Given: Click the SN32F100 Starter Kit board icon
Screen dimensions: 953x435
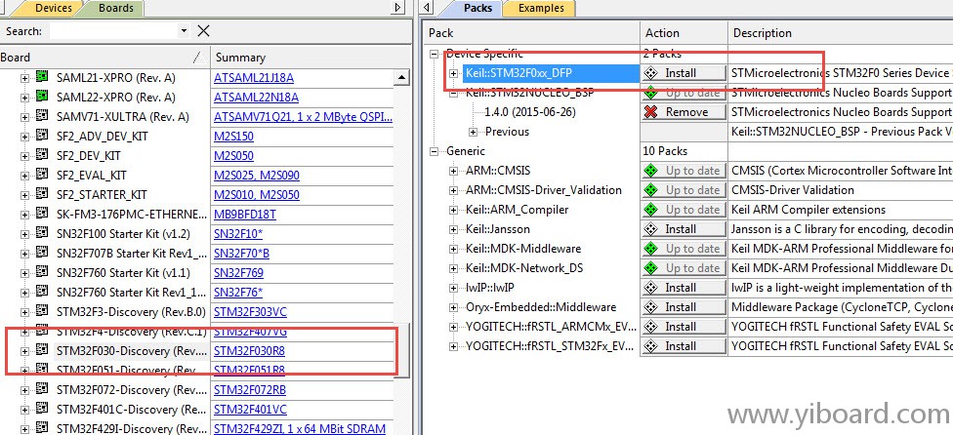Looking at the screenshot, I should tap(42, 232).
